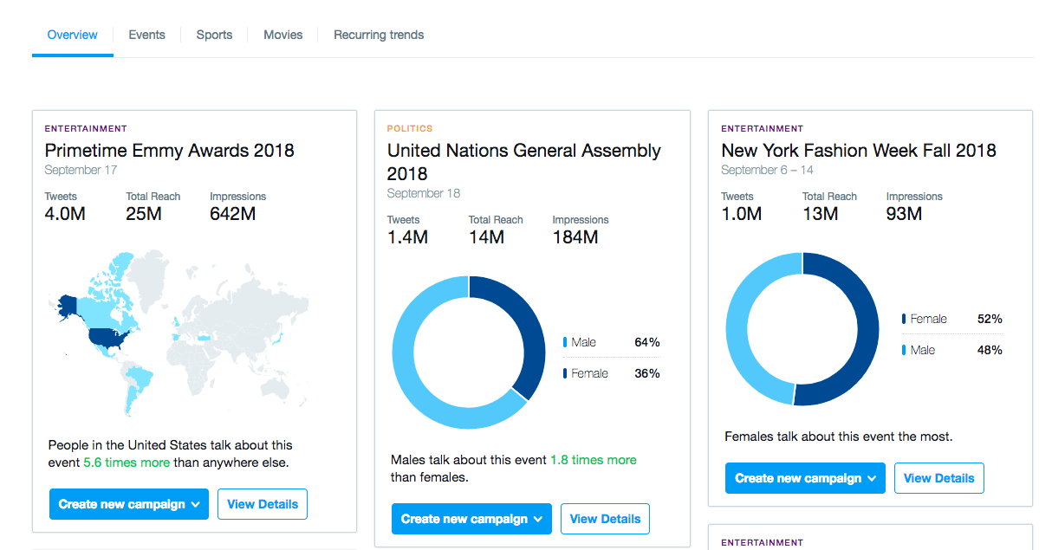Viewport: 1052px width, 550px height.
Task: Open the Events tab
Action: (146, 35)
